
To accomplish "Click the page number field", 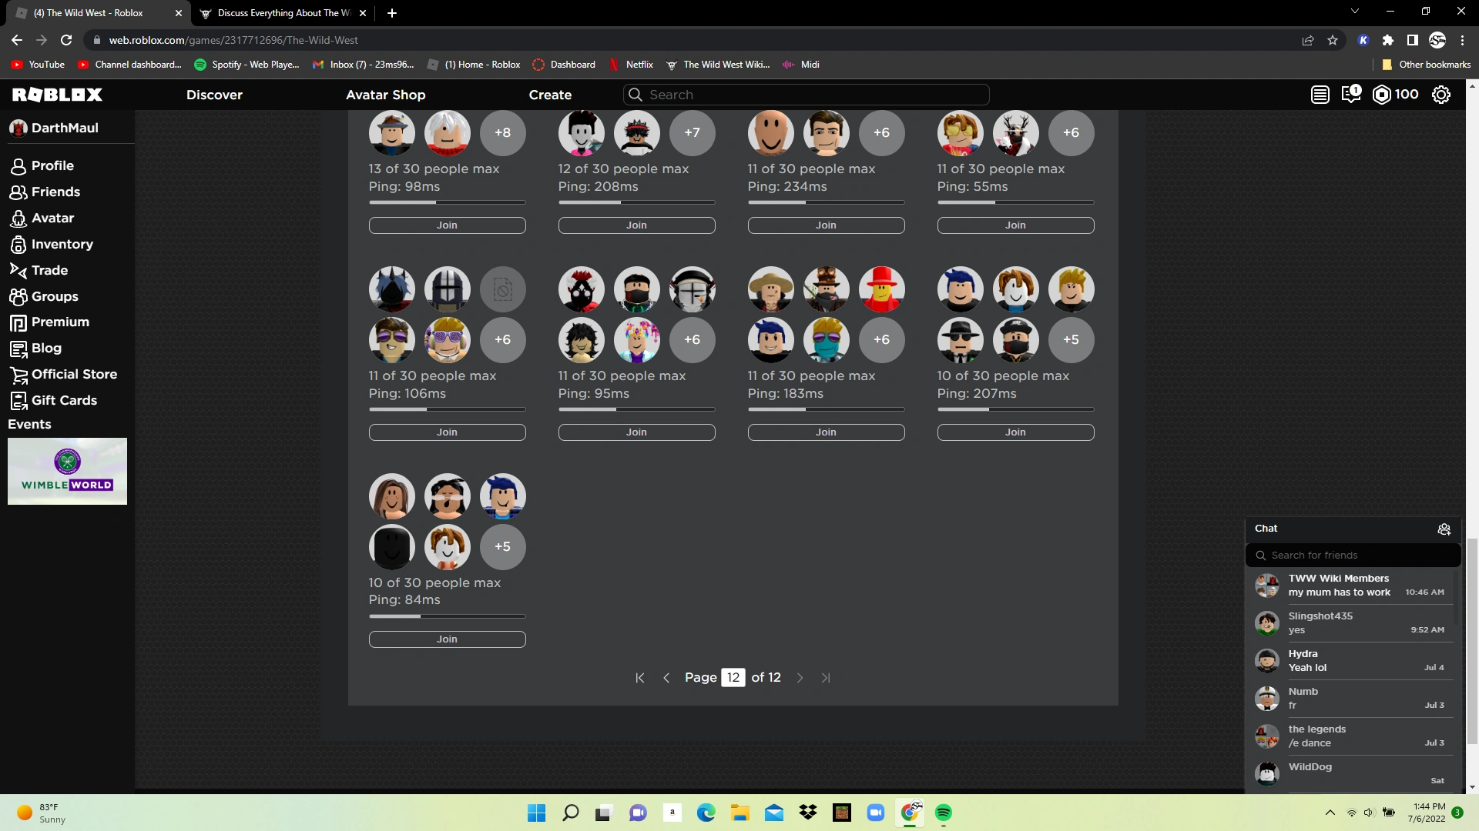I will [x=733, y=678].
